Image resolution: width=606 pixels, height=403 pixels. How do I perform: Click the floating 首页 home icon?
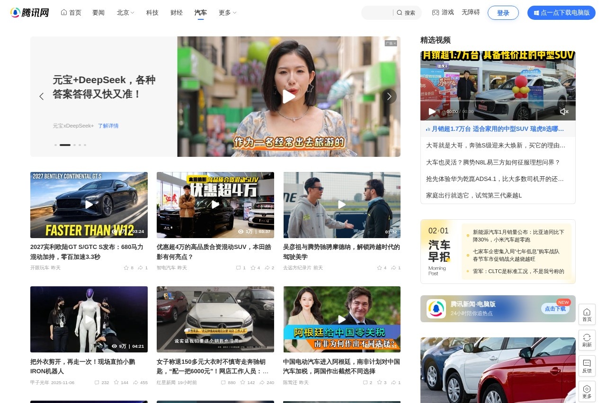(587, 315)
